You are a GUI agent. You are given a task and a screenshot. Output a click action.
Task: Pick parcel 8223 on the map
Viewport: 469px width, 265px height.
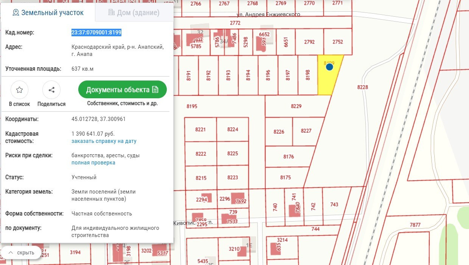pos(233,177)
